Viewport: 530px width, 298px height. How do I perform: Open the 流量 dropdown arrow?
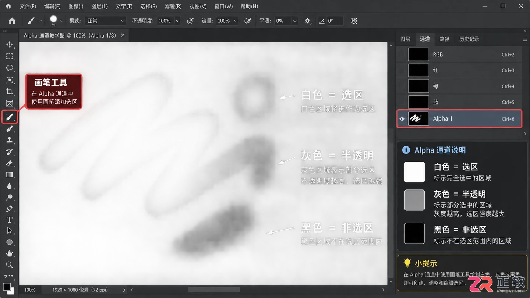(x=236, y=21)
